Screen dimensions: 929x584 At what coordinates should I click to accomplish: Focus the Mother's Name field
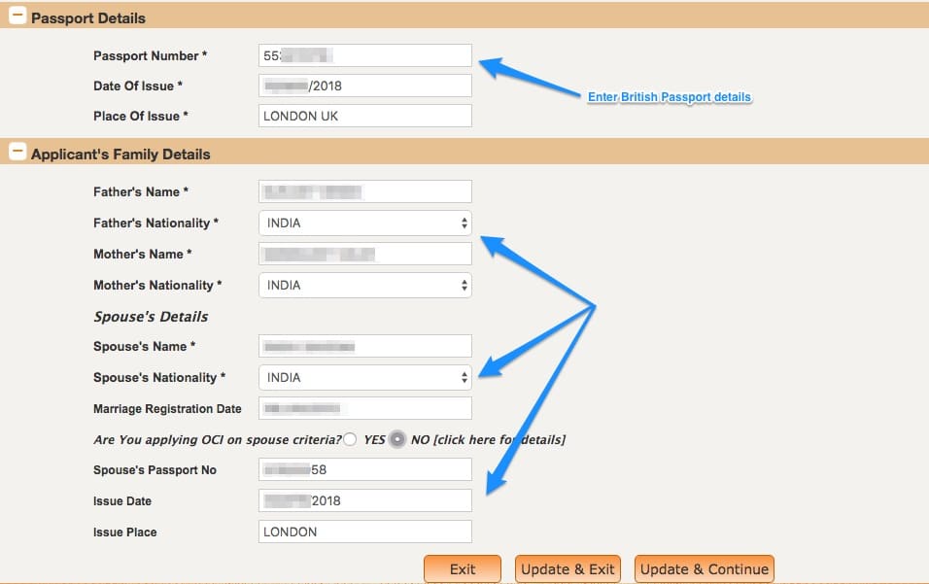(365, 254)
